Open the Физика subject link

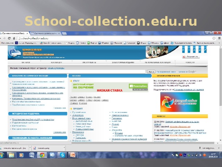point(115,124)
